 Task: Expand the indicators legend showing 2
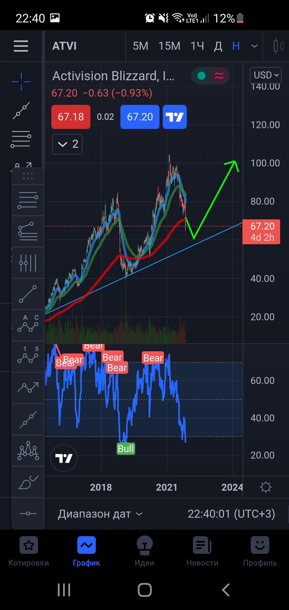click(67, 144)
